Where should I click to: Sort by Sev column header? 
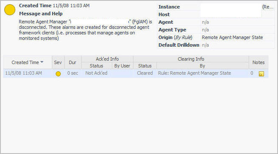[58, 62]
